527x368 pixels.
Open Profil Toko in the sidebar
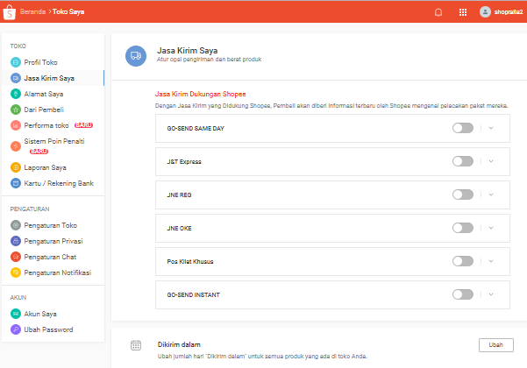click(x=40, y=62)
